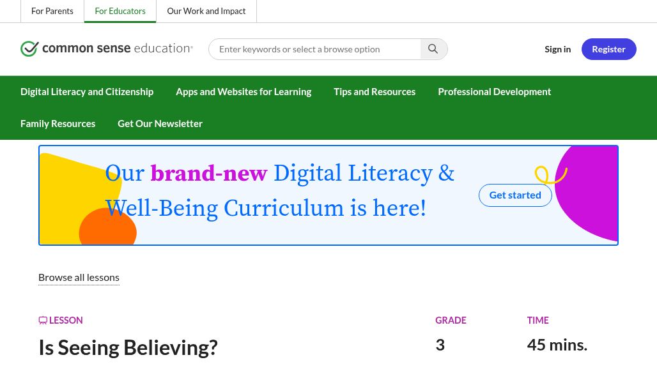Follow the Browse all lessons link
Screen dimensions: 657x369
[79, 277]
